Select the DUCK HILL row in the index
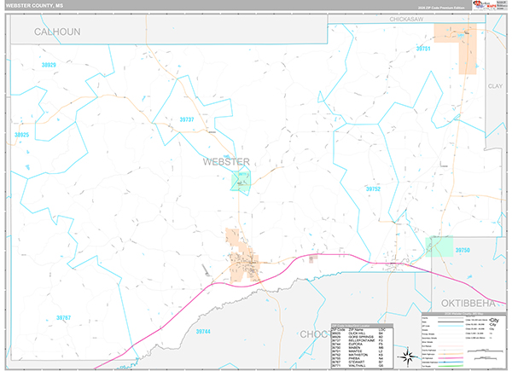512x371 pixels. (362, 333)
